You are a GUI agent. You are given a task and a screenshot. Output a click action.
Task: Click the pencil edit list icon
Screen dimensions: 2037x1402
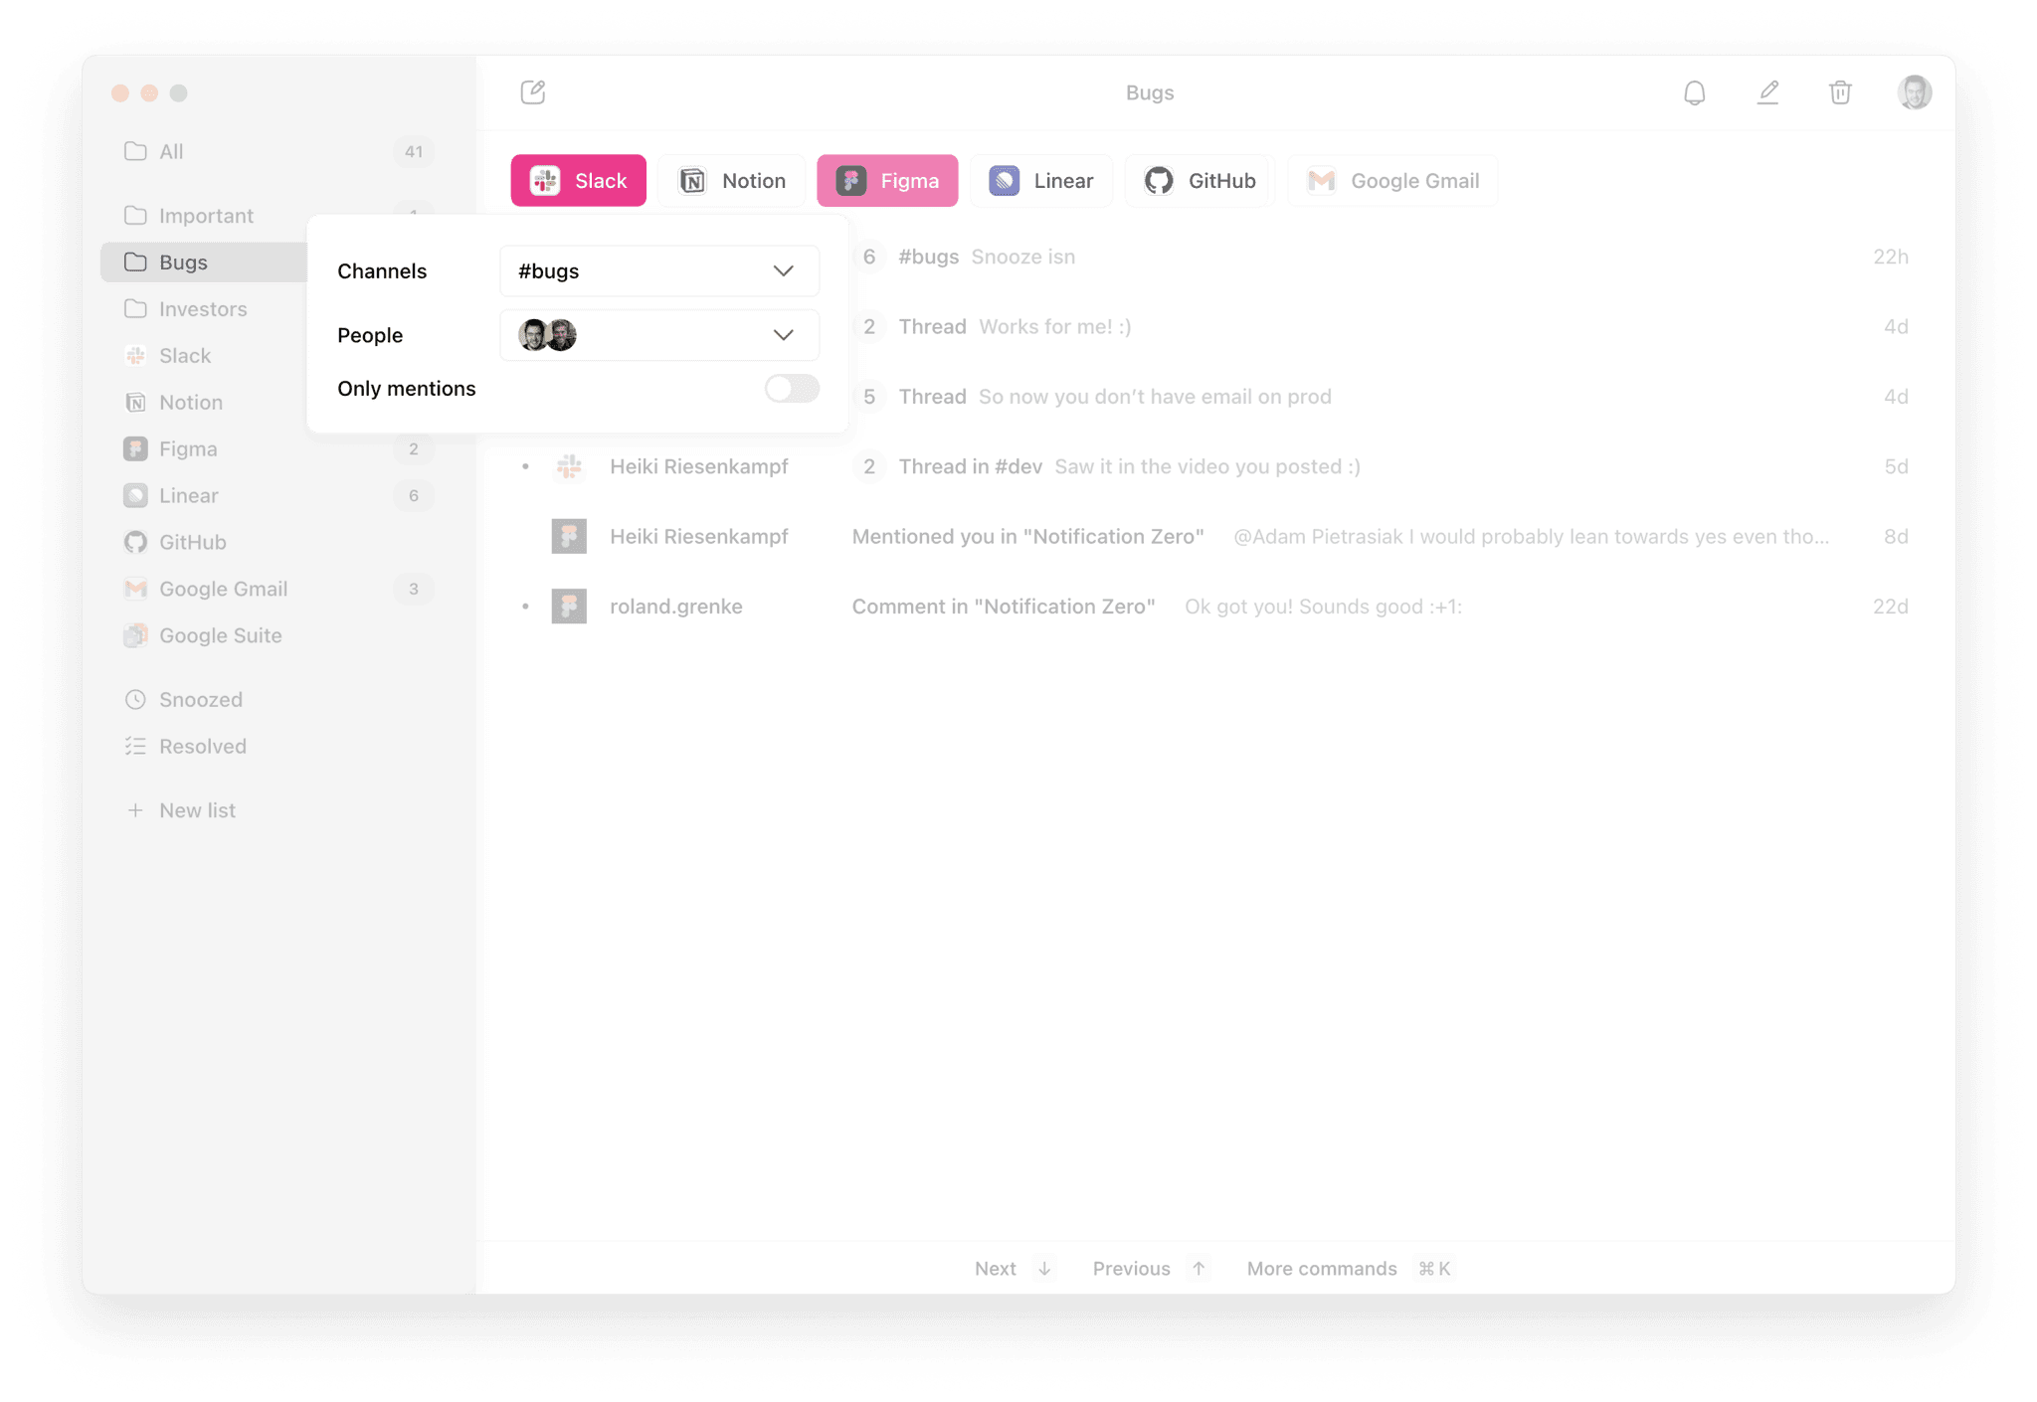1767,92
